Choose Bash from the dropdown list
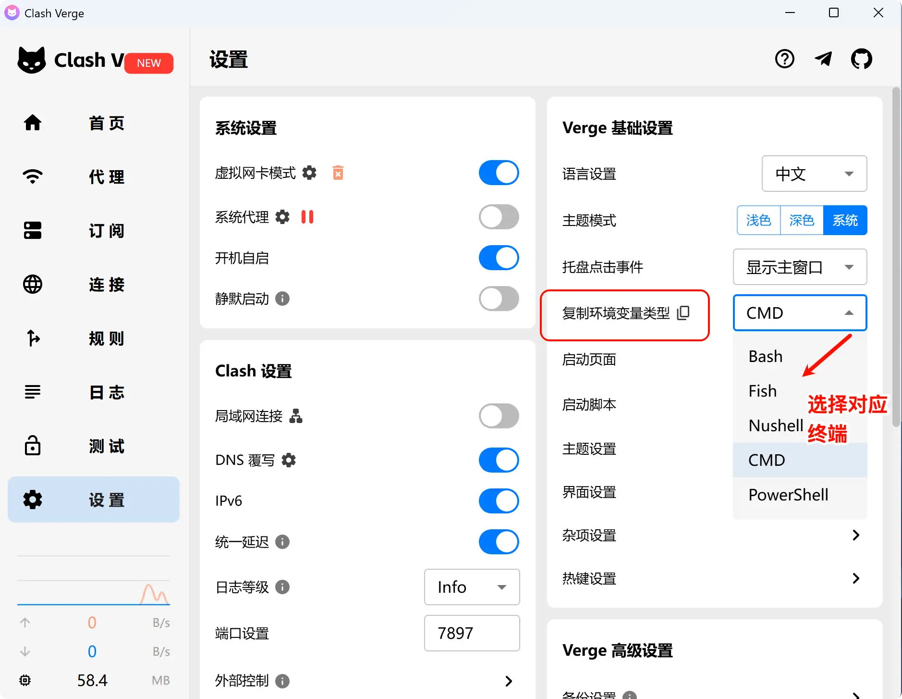Image resolution: width=902 pixels, height=699 pixels. (x=800, y=356)
